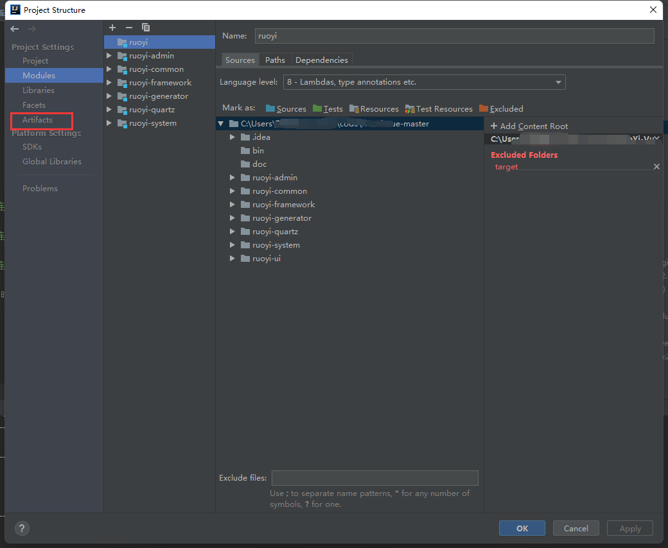Open the Language level dropdown
This screenshot has height=548, width=668.
click(x=425, y=82)
